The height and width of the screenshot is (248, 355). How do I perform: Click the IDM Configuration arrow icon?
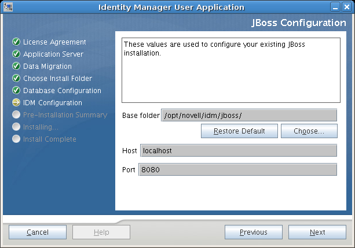16,103
